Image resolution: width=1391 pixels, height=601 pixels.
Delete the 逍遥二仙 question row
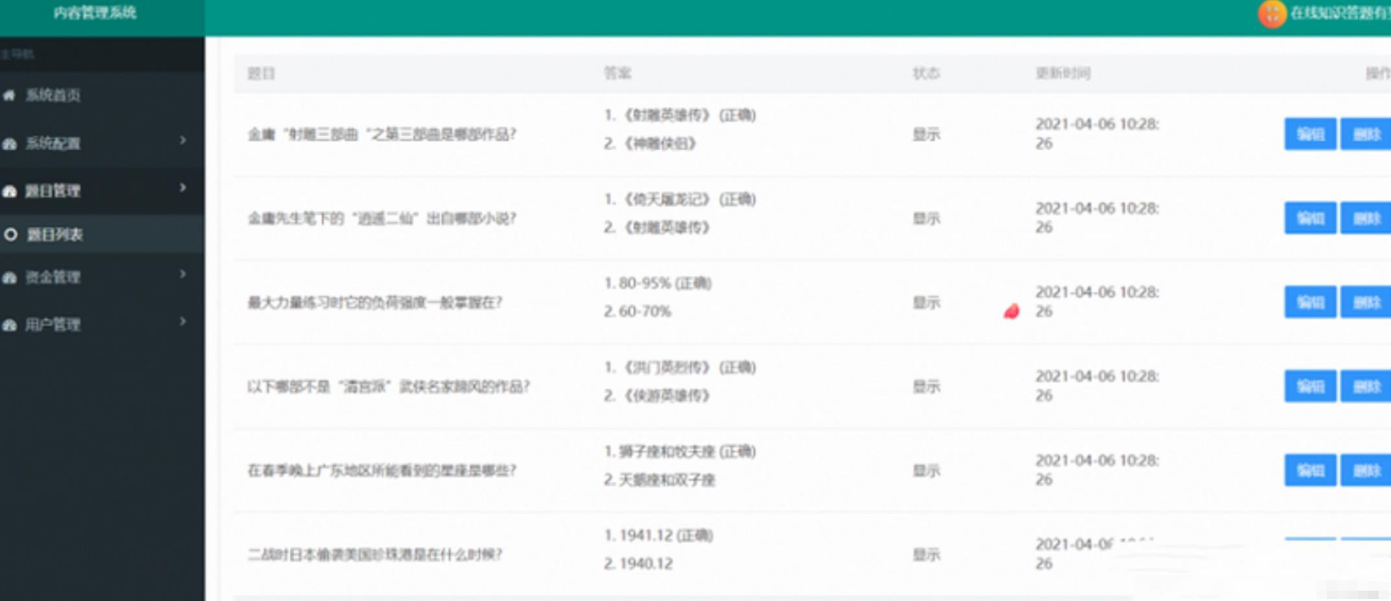click(x=1366, y=218)
